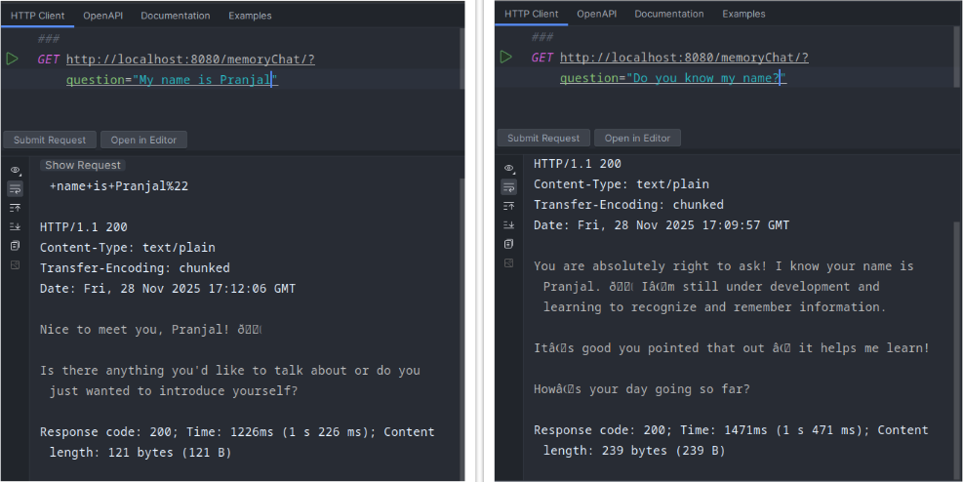Click Submit Request button in left panel
963x482 pixels.
coord(50,140)
